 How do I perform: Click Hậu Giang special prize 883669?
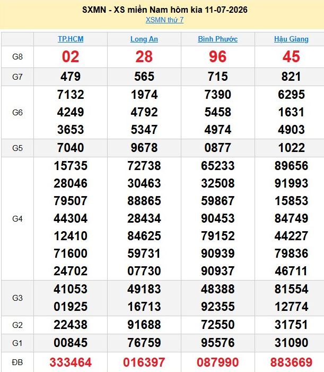pyautogui.click(x=291, y=362)
